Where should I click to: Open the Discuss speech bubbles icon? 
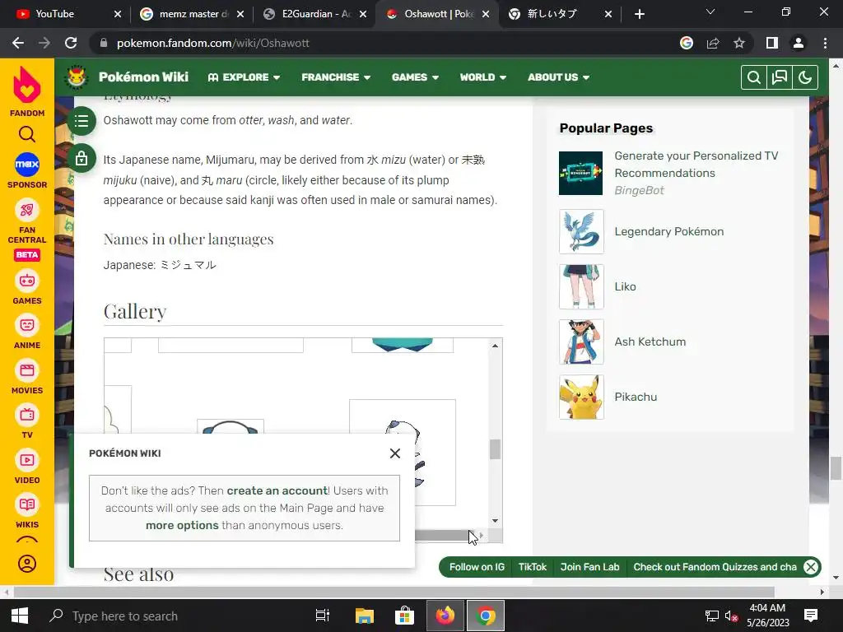pyautogui.click(x=780, y=77)
